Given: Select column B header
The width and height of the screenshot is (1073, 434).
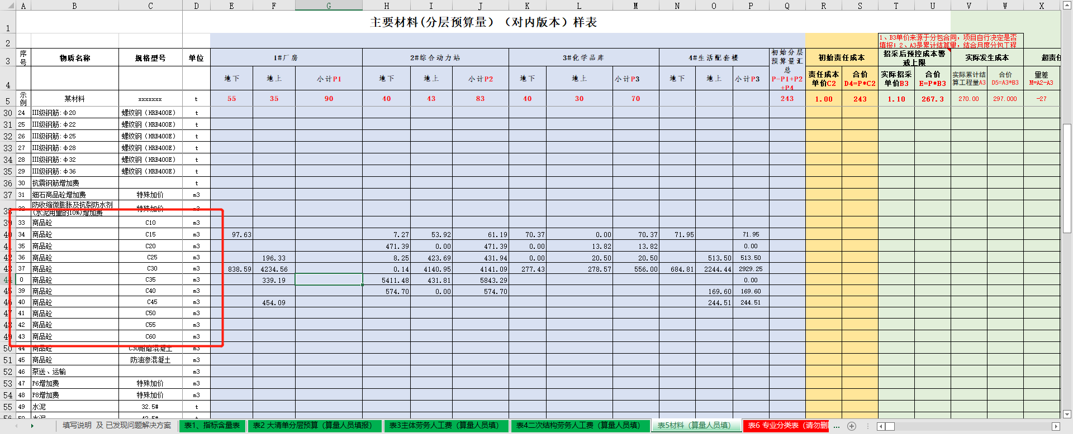Looking at the screenshot, I should click(74, 6).
